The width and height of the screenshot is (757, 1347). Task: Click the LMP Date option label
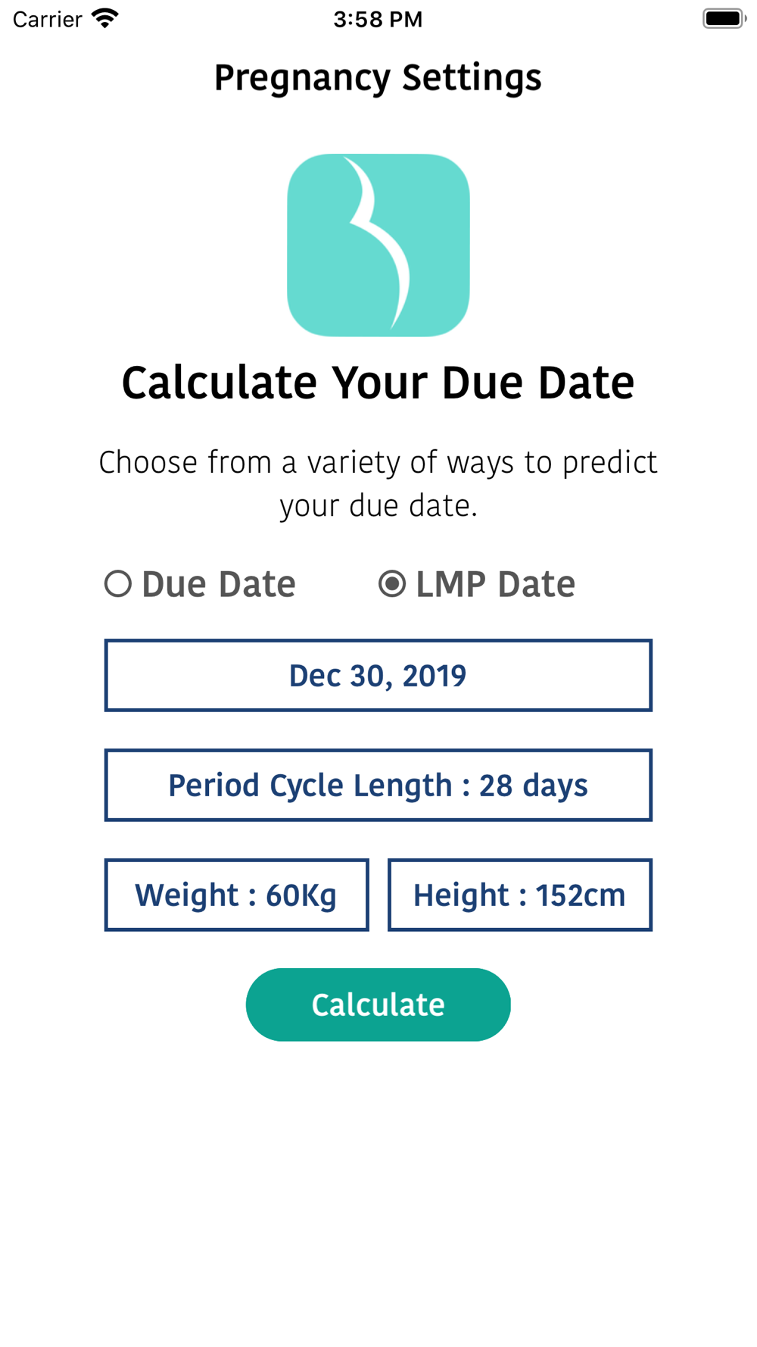[496, 584]
